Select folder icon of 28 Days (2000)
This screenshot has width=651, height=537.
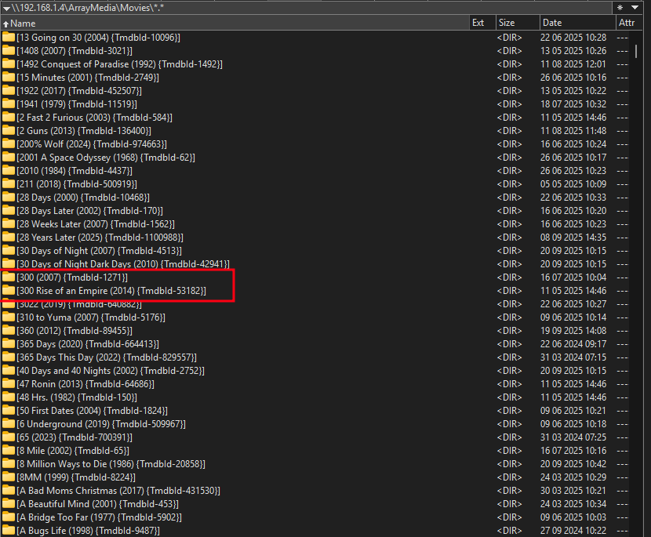[x=9, y=197]
